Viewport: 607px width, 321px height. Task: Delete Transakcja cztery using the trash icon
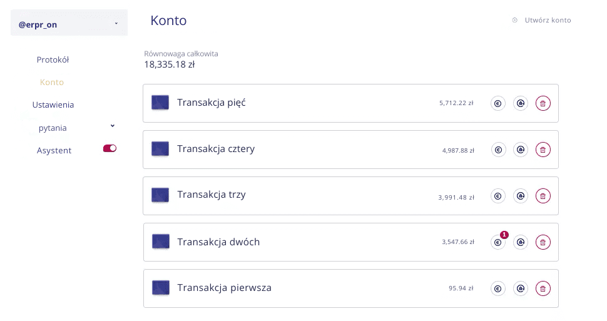coord(543,150)
